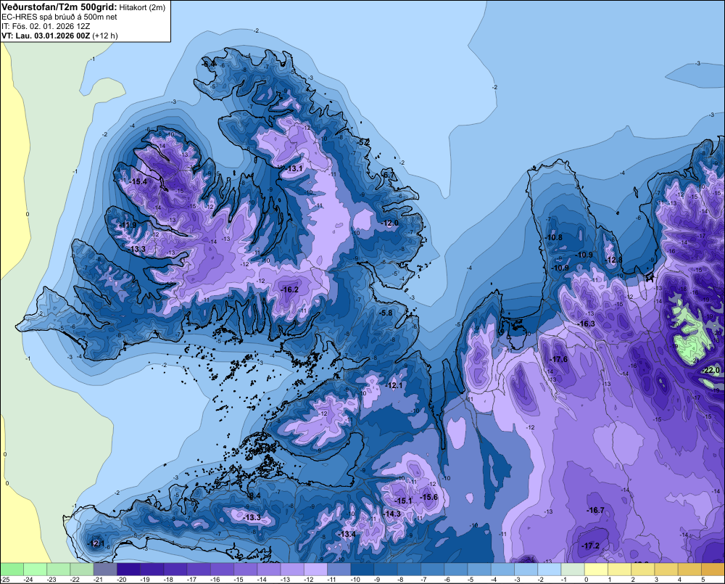Click the -14.3 temperature label

[392, 514]
